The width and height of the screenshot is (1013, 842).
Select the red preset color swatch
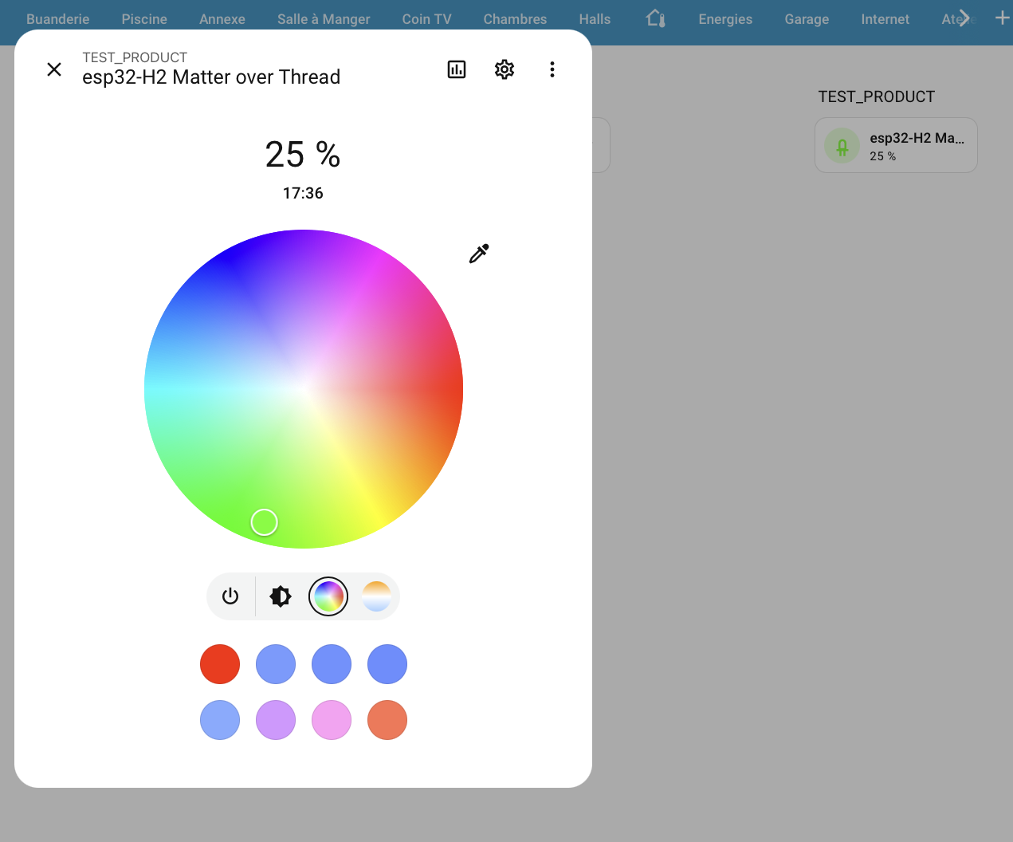pos(220,663)
